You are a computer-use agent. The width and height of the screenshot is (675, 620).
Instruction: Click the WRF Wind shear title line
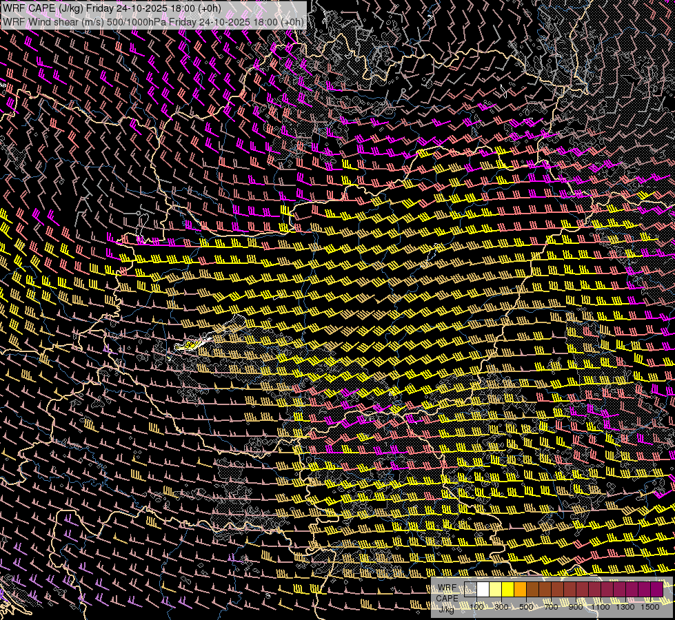(x=153, y=22)
